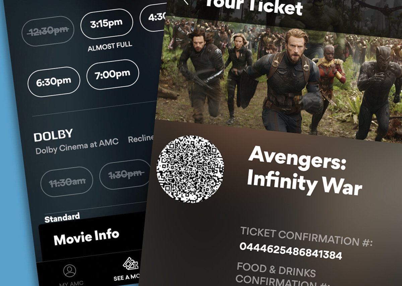Tap the circular QR code
Viewport: 402px width, 286px height.
click(x=190, y=169)
